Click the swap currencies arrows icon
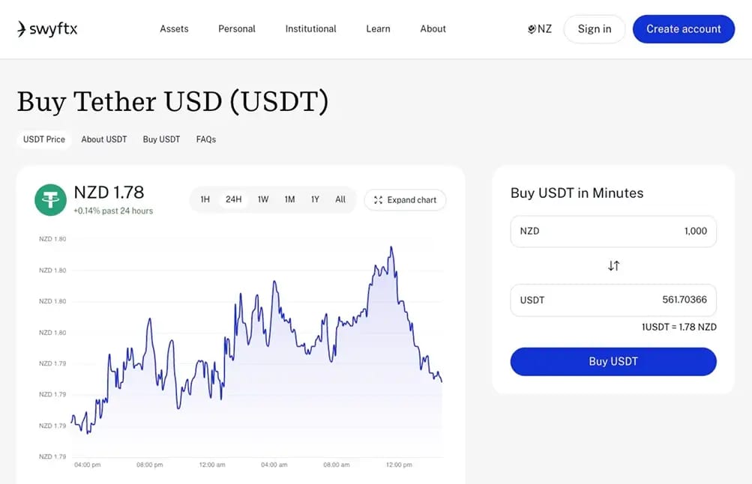 (x=613, y=265)
